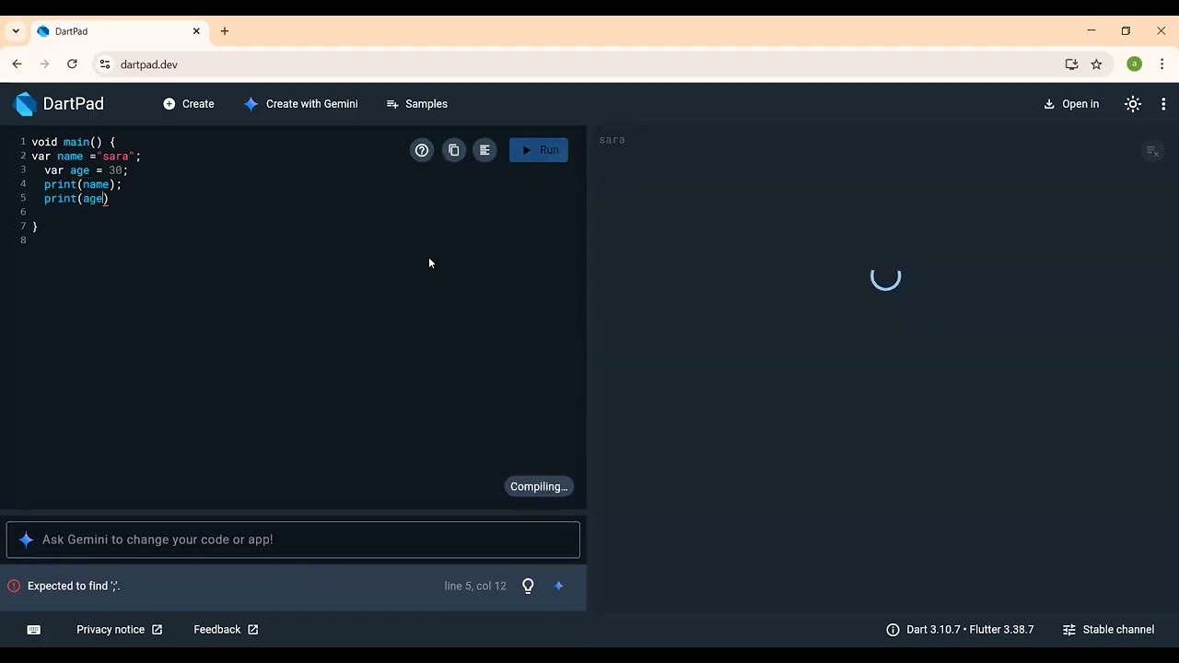Click the Compiling… status chip
The image size is (1179, 663).
tap(539, 486)
